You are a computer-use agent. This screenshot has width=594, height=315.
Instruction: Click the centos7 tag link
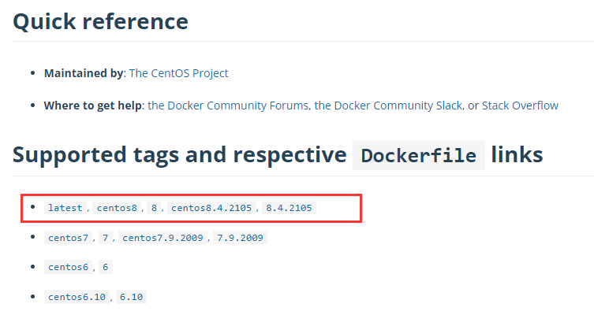68,238
